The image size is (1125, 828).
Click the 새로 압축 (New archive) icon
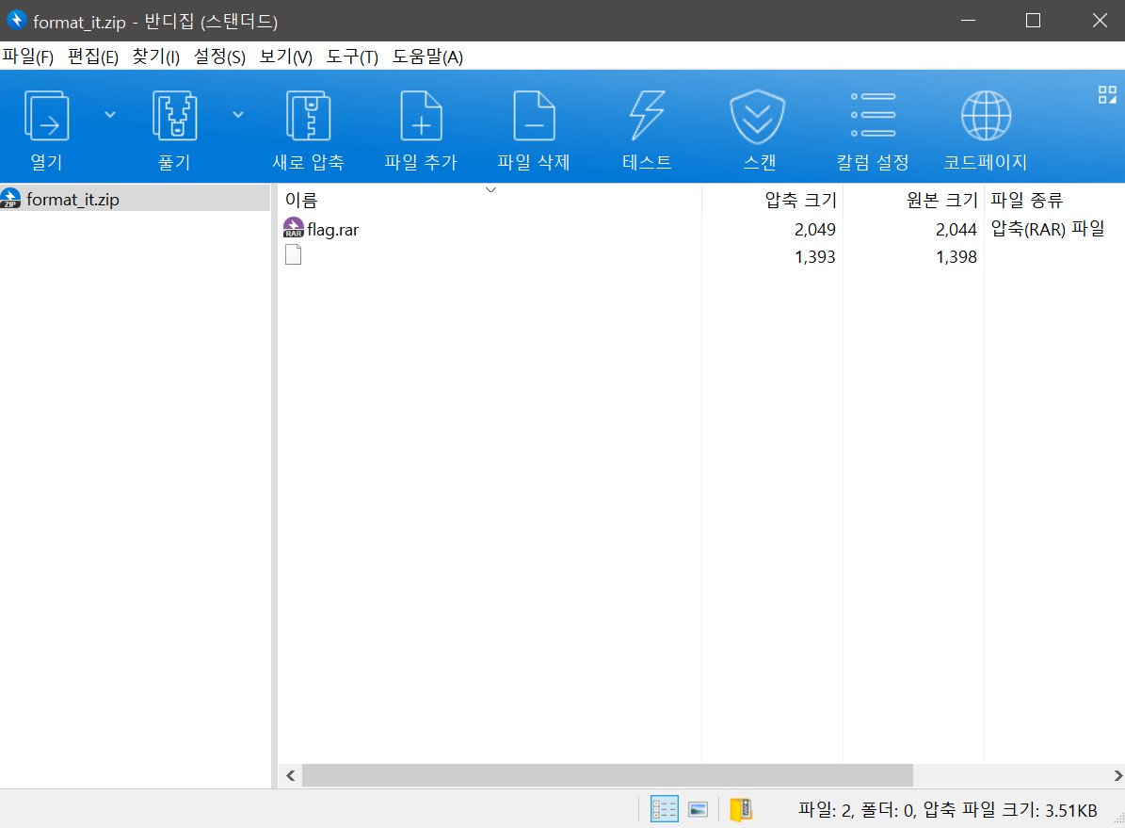(x=309, y=117)
